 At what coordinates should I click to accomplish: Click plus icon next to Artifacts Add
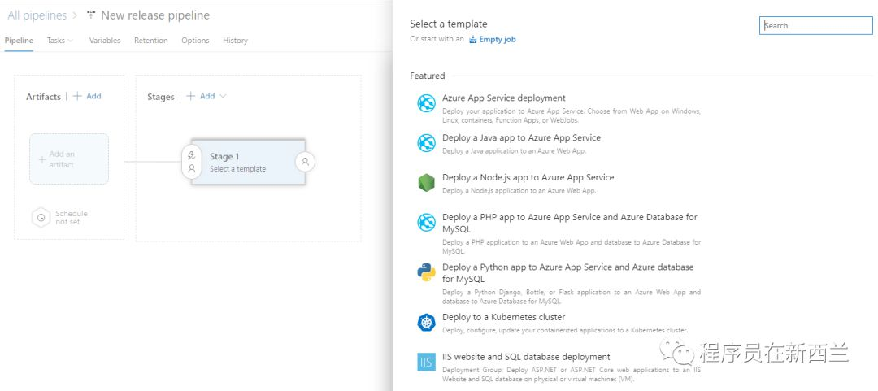[x=77, y=97]
